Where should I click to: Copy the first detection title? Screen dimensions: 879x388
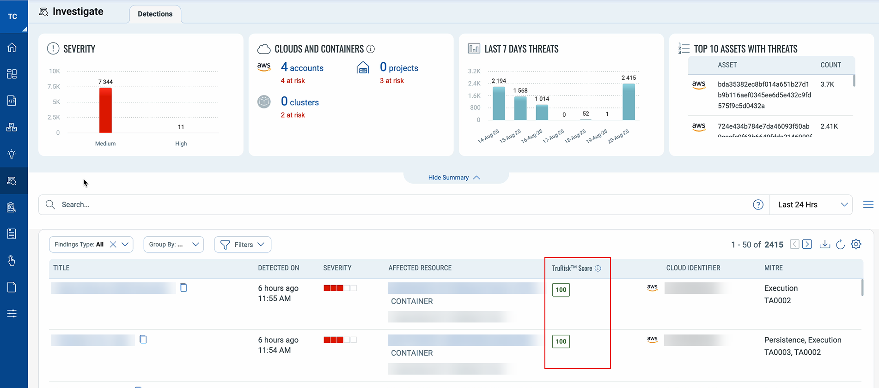(x=183, y=288)
